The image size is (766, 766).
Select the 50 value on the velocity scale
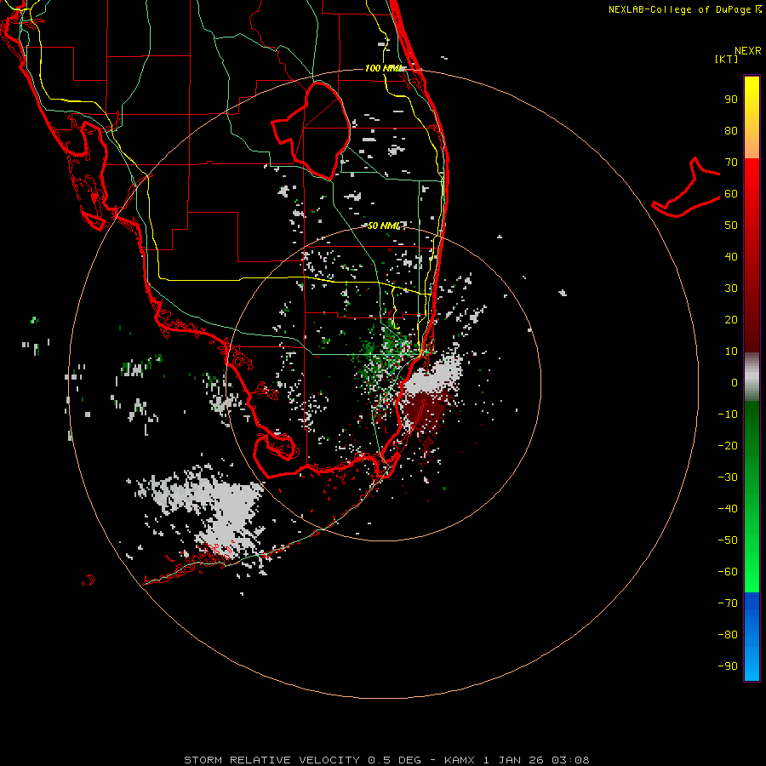click(731, 226)
